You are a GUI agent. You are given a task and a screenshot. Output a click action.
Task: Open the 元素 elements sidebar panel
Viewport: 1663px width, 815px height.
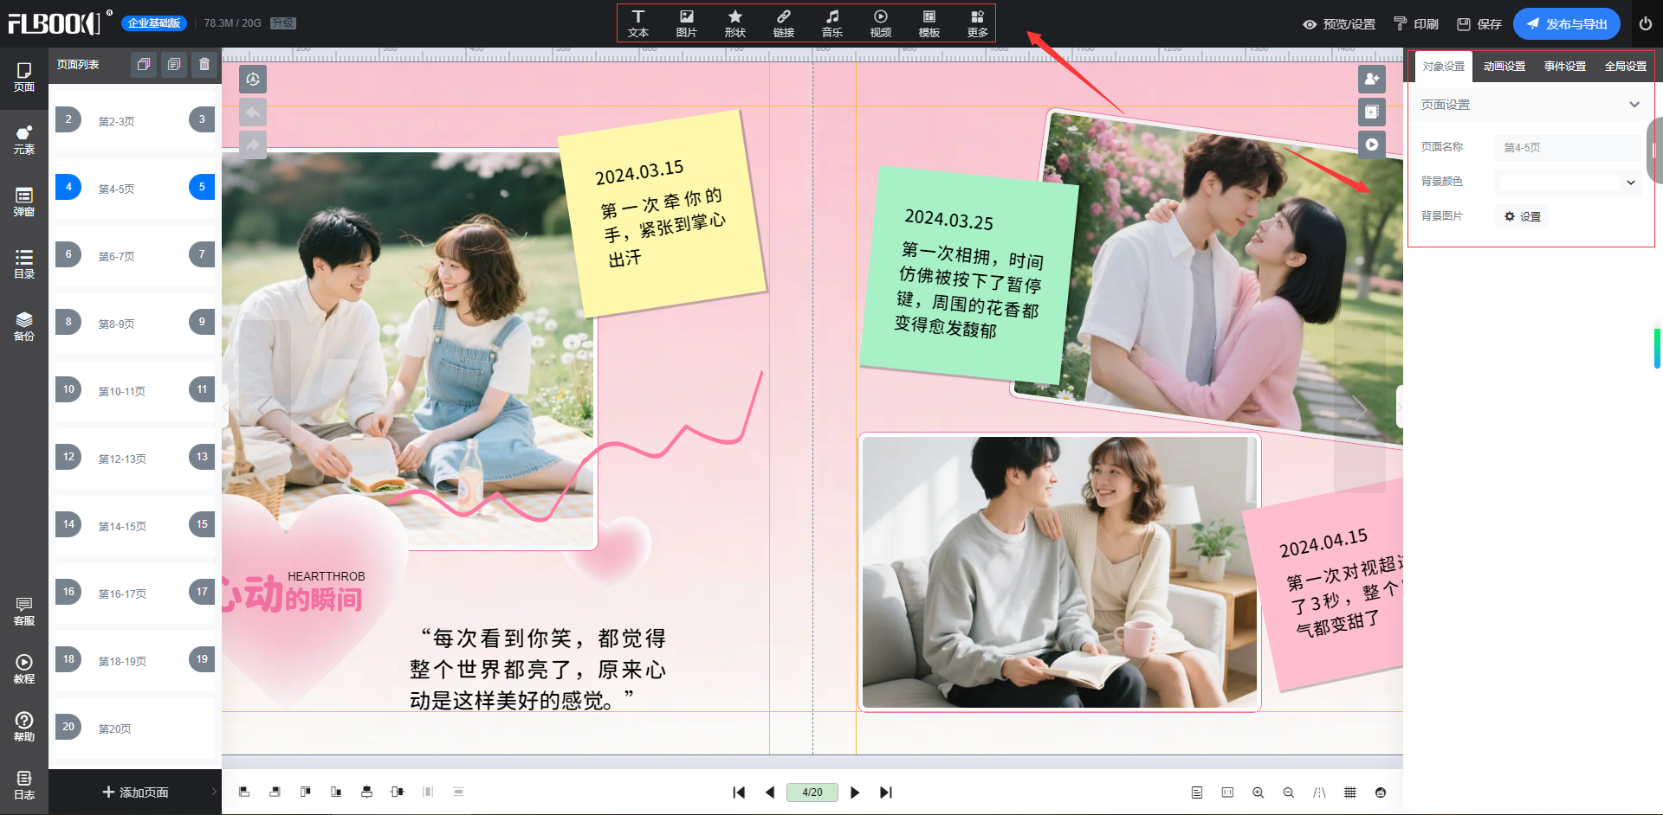pos(24,139)
